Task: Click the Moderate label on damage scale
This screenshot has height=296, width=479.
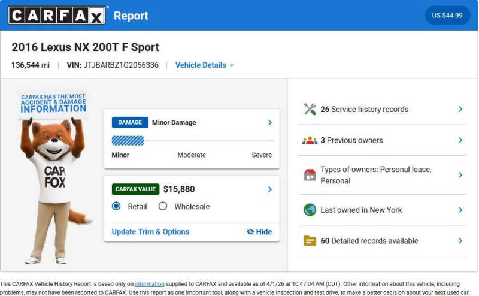Action: (192, 155)
